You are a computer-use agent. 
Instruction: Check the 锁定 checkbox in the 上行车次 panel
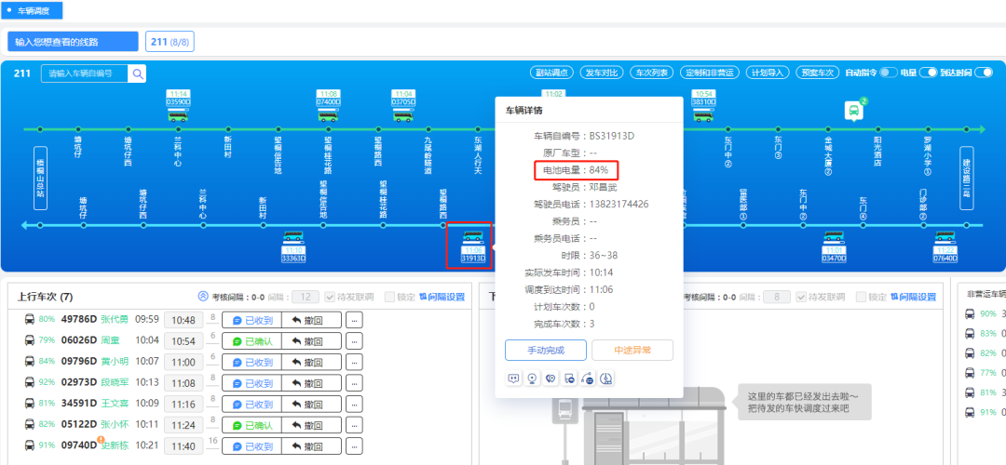(x=389, y=297)
